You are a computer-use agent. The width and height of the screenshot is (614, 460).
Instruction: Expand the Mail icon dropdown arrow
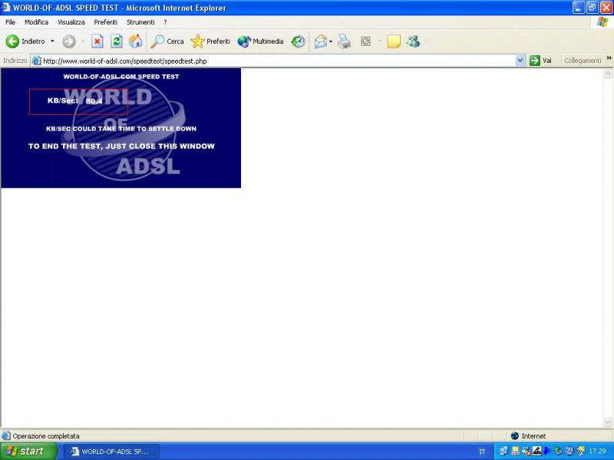click(331, 41)
